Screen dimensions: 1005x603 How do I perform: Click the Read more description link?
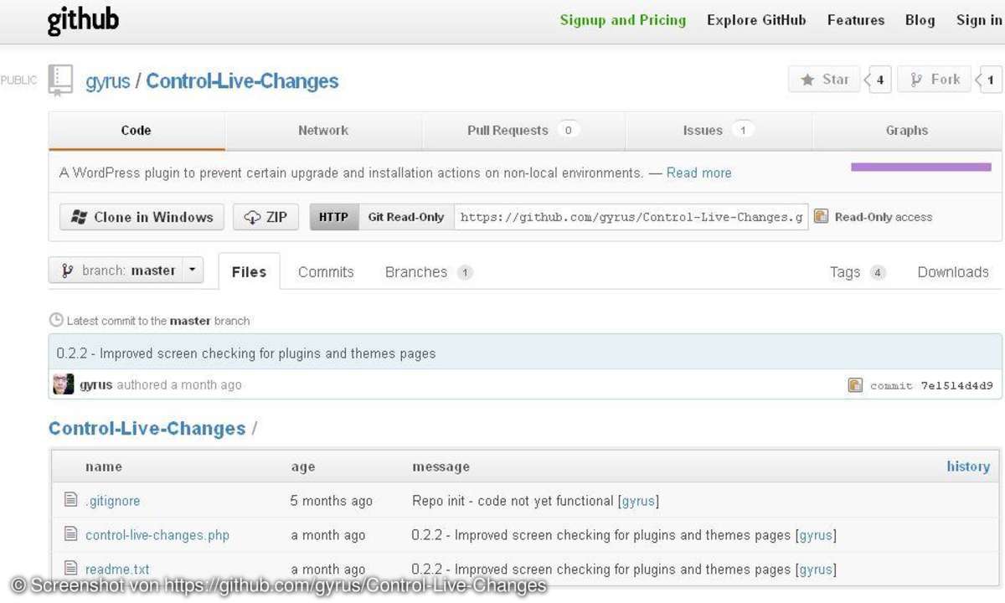(699, 173)
